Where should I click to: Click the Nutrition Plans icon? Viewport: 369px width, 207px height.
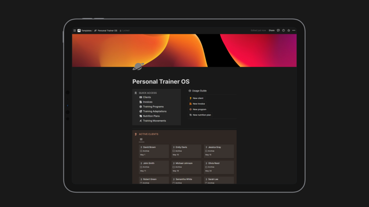(x=141, y=116)
